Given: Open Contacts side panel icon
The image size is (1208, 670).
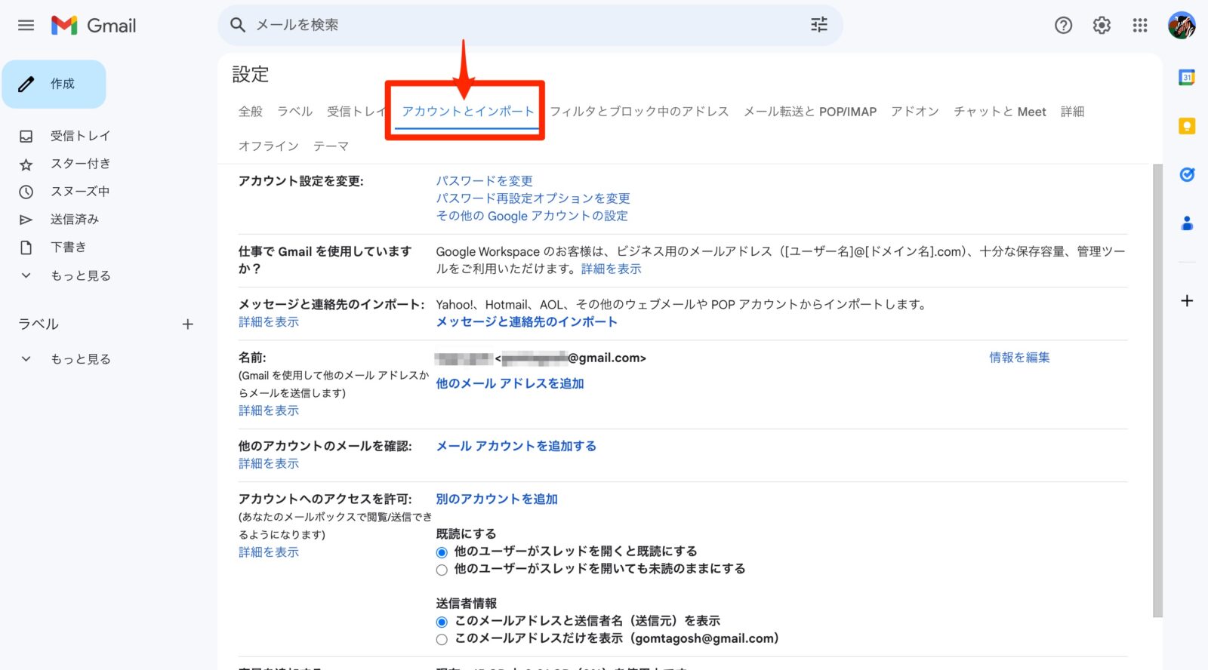Looking at the screenshot, I should (x=1187, y=223).
